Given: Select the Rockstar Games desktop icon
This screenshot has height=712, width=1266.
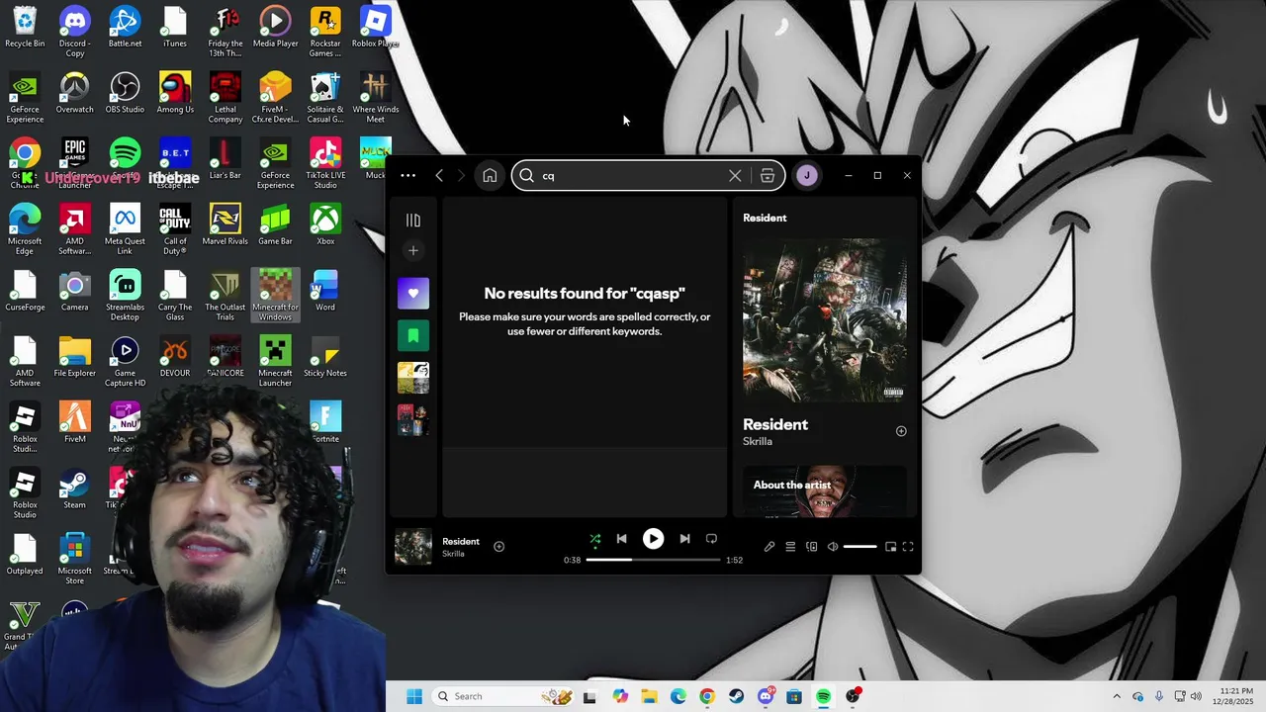Looking at the screenshot, I should click(x=325, y=32).
